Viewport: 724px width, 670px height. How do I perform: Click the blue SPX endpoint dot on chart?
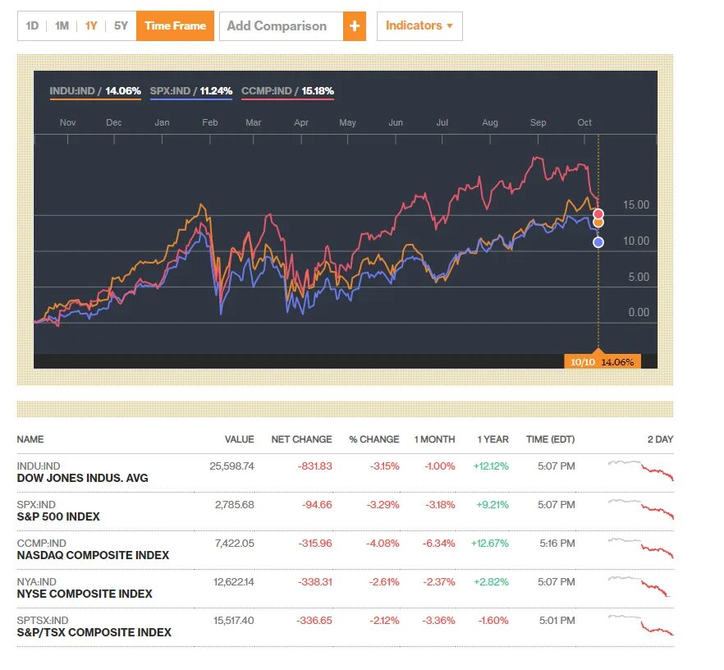pyautogui.click(x=598, y=242)
